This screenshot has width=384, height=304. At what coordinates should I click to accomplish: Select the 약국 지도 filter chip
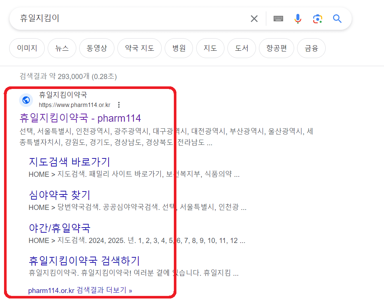139,48
